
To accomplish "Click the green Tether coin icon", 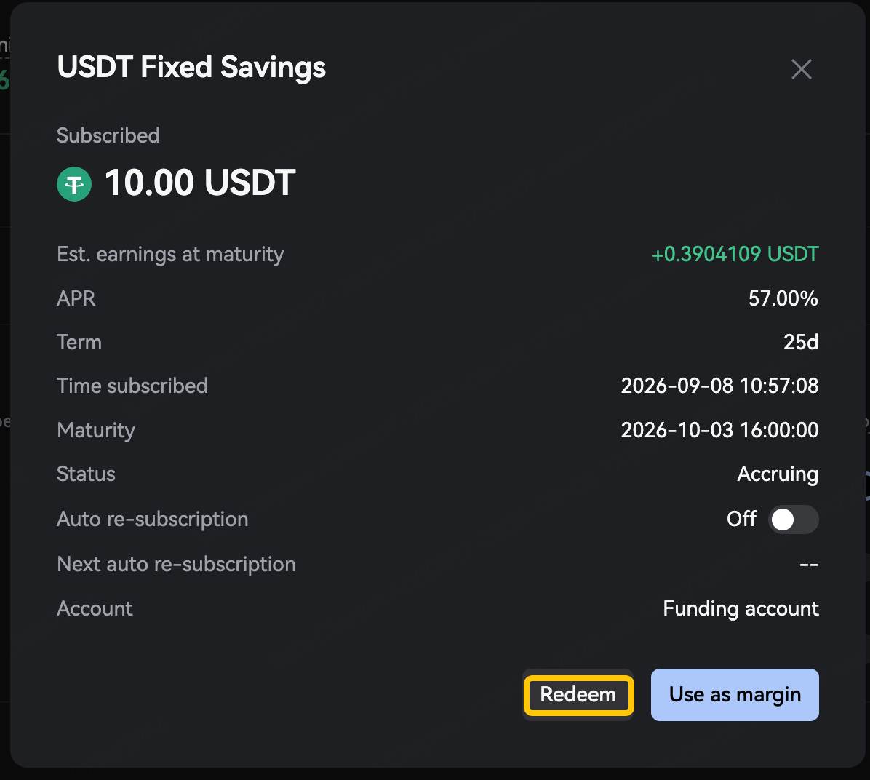I will coord(74,184).
